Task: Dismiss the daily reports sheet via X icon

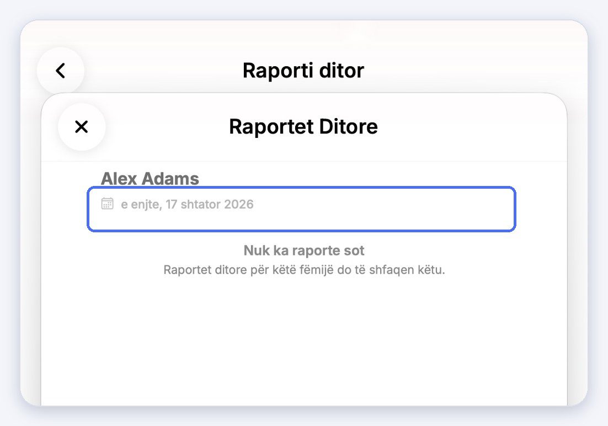Action: click(82, 127)
